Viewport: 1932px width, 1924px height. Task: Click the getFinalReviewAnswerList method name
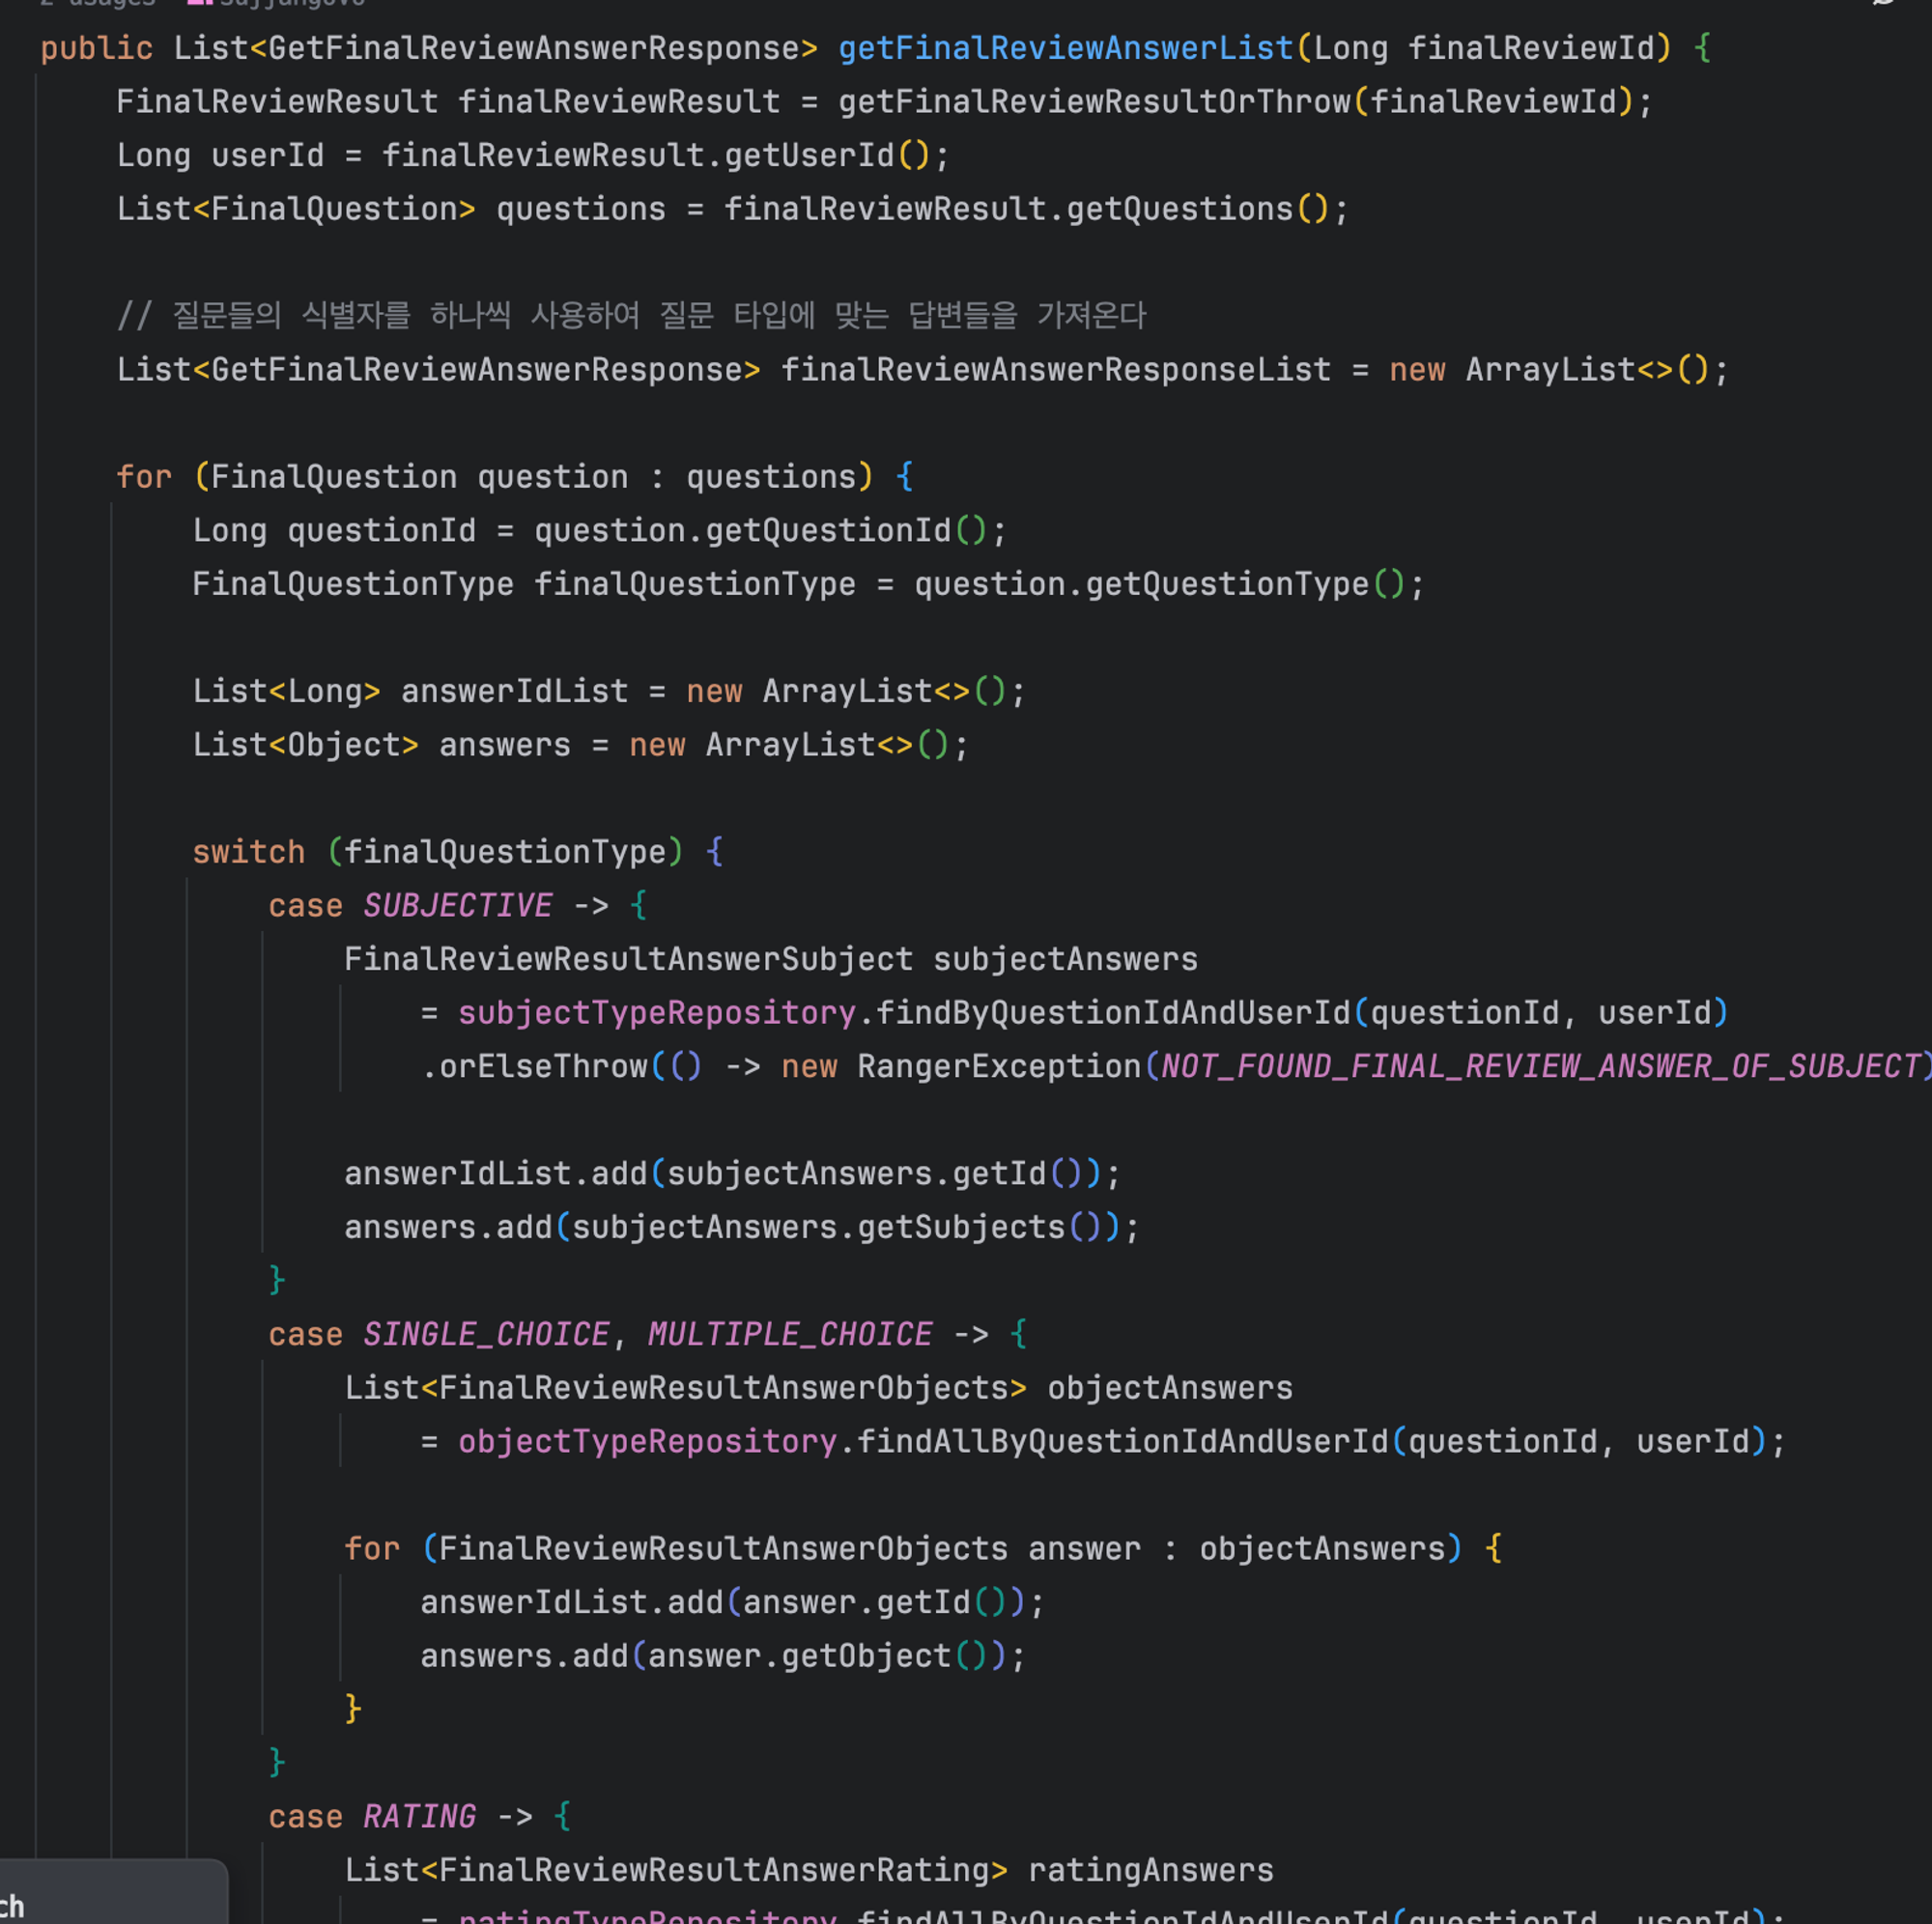(x=1065, y=48)
